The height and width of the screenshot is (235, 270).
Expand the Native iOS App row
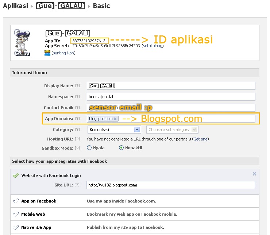135,227
